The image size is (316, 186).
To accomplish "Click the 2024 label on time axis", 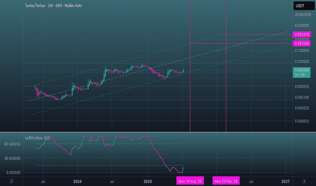I will (77, 182).
